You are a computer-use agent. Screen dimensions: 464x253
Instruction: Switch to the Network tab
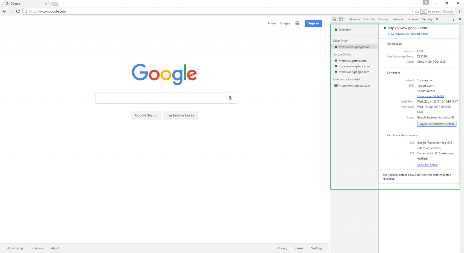click(398, 19)
